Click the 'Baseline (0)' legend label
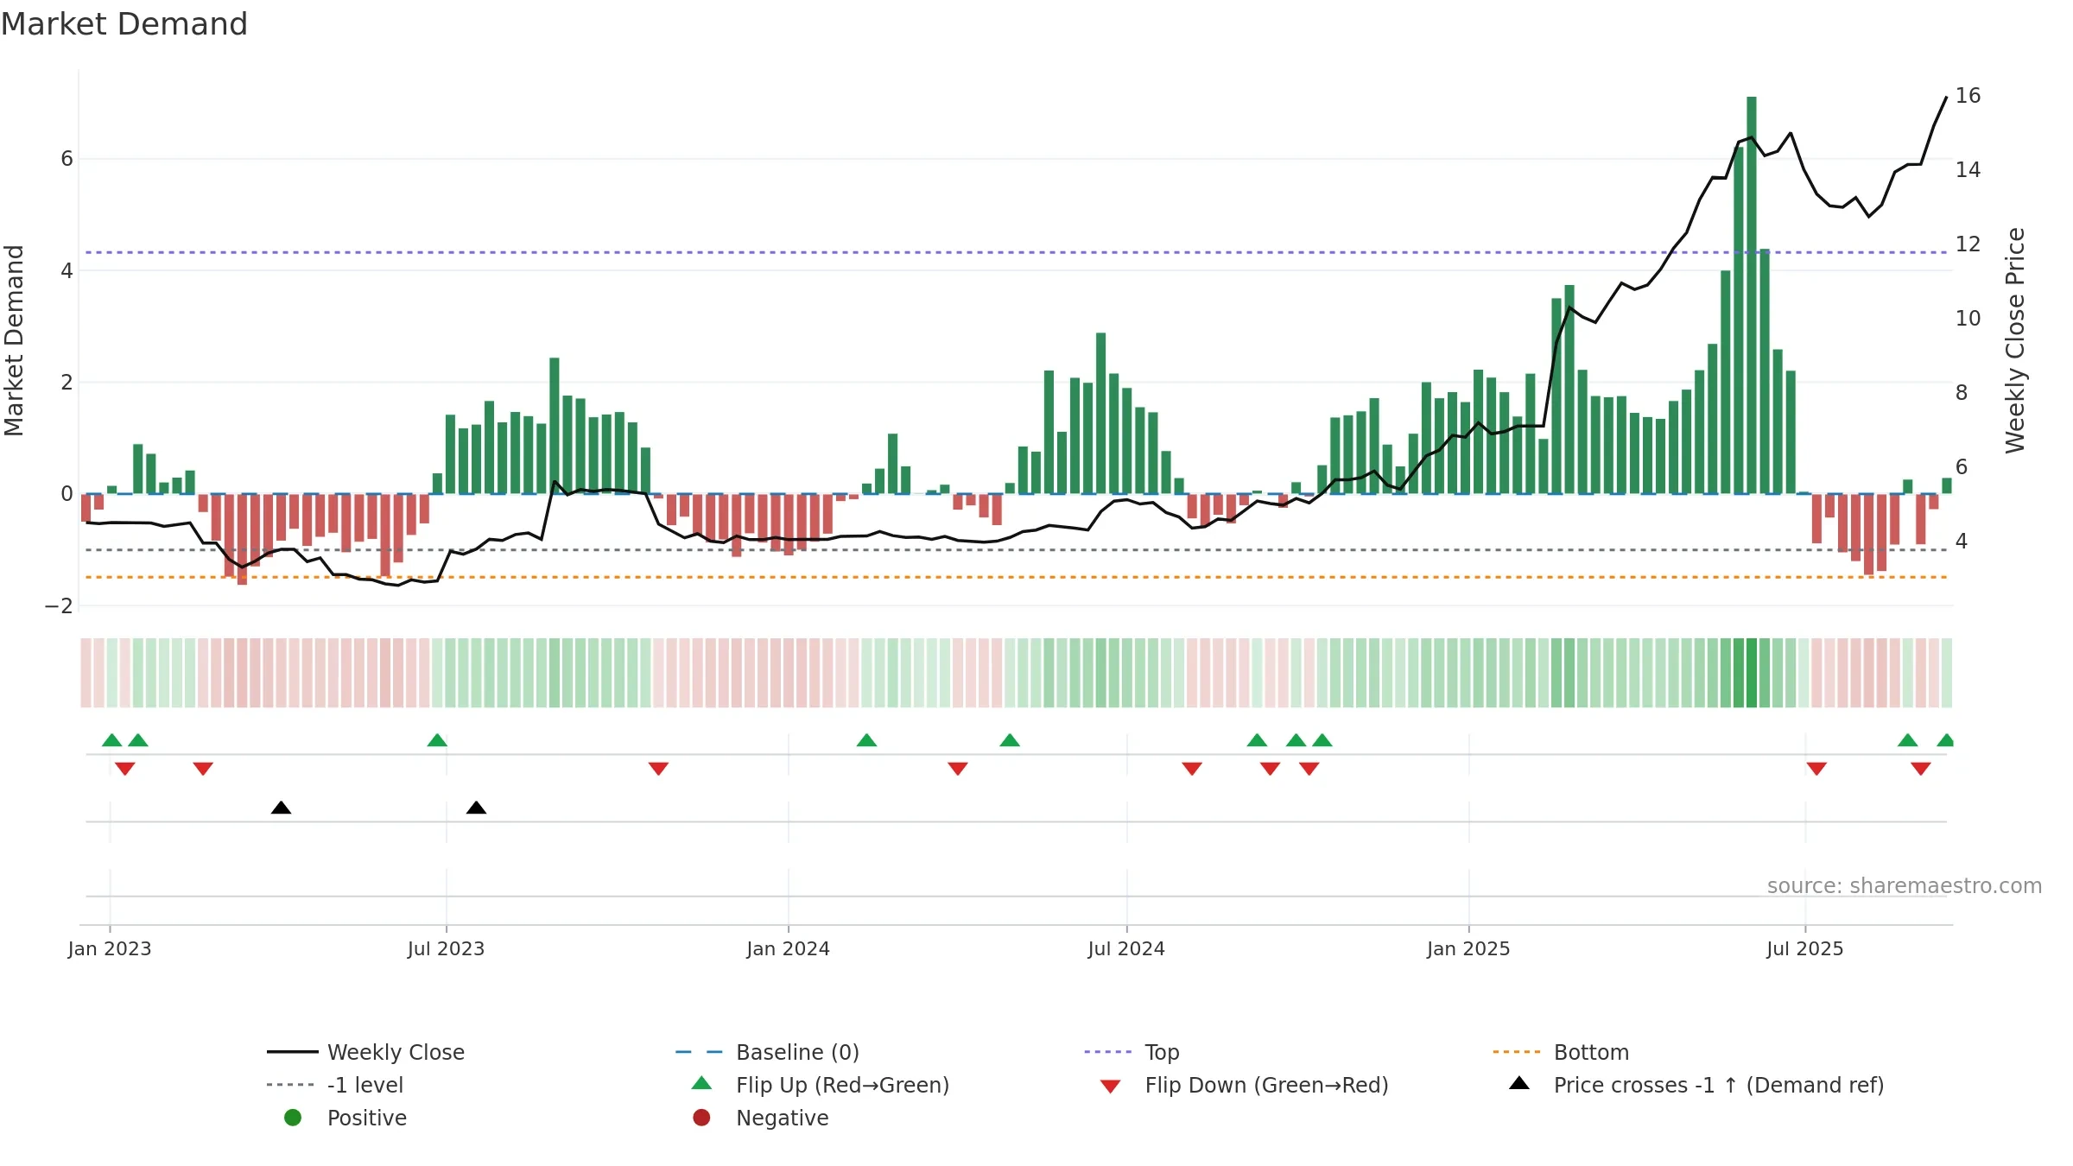Viewport: 2073px width, 1166px height. pos(797,1052)
